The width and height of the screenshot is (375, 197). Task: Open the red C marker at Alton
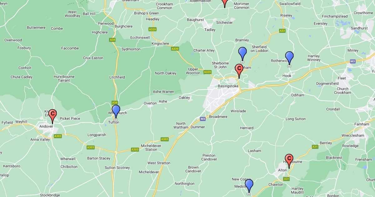[289, 161]
